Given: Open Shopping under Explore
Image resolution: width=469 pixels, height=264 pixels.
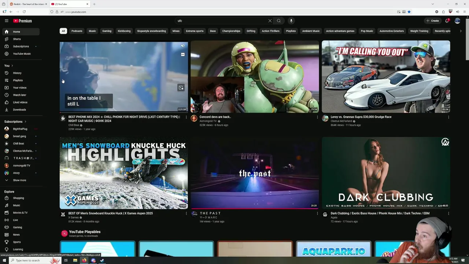Looking at the screenshot, I should pos(22,198).
